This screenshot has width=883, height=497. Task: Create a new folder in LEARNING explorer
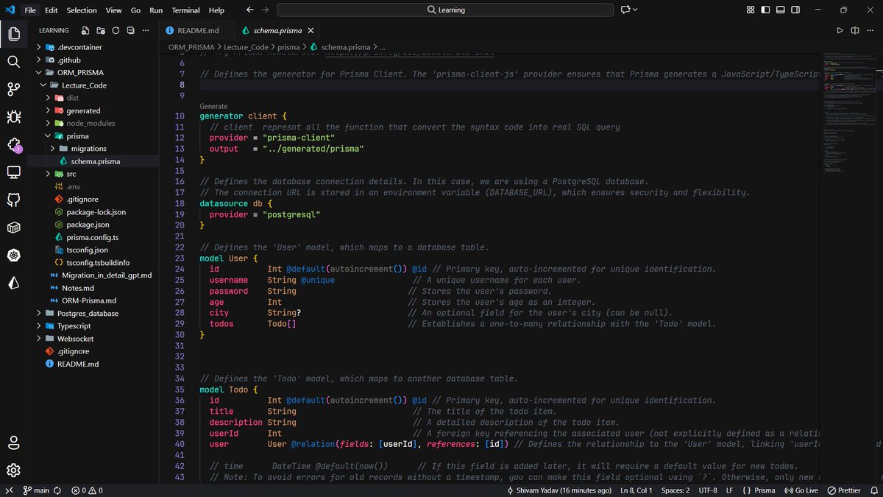click(101, 31)
